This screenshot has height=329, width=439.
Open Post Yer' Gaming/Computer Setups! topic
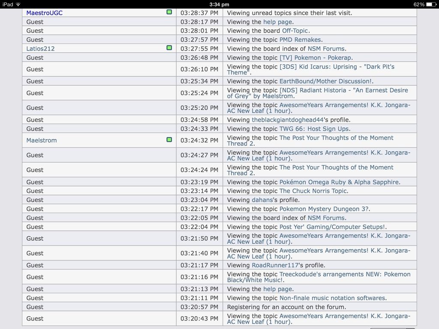coord(332,227)
